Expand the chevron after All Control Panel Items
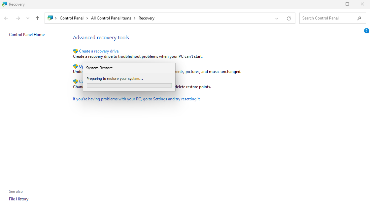Viewport: 370px width, 206px height. pyautogui.click(x=135, y=18)
